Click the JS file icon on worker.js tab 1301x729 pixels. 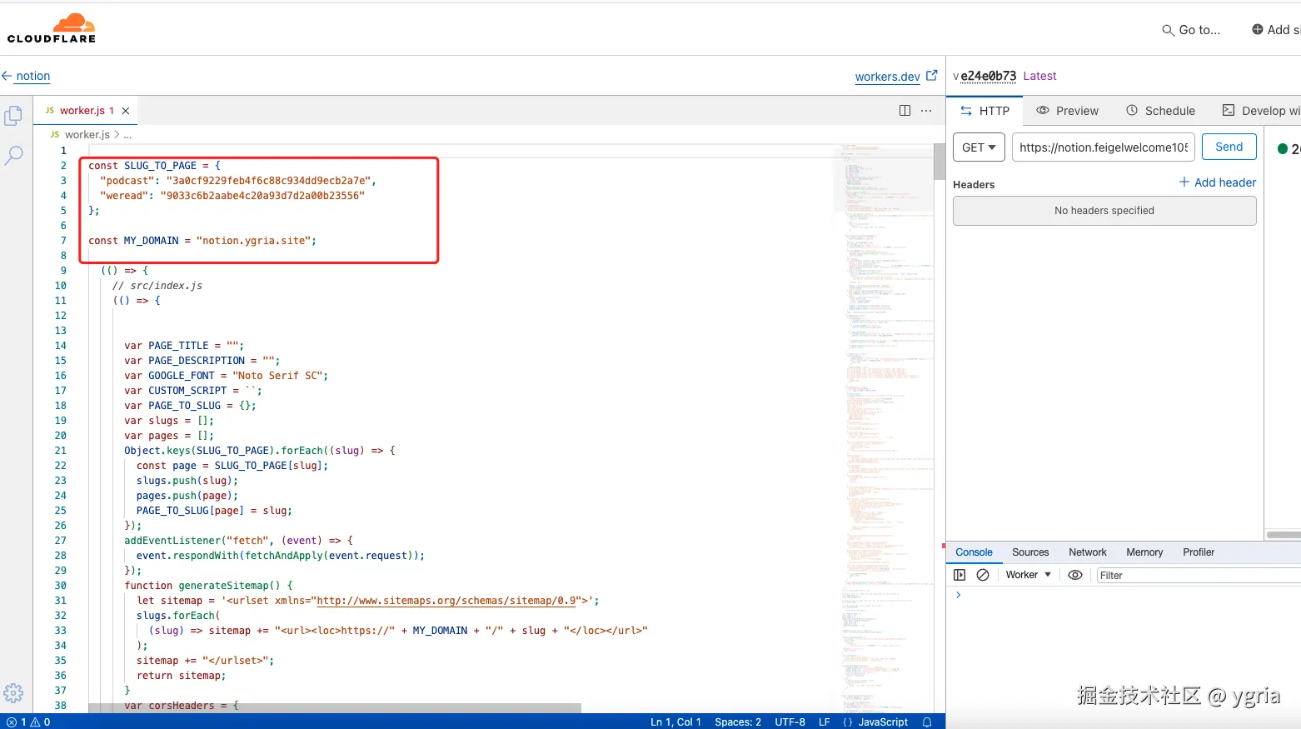50,110
